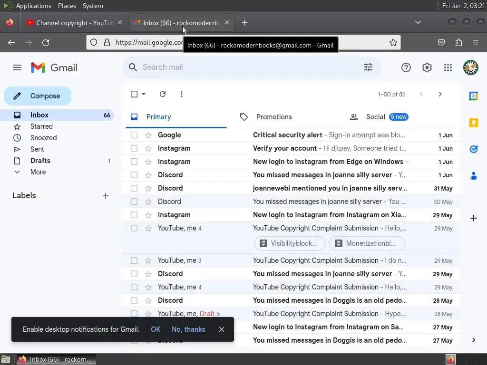Open the select dropdown arrow beside checkbox
The height and width of the screenshot is (365, 487).
(x=144, y=94)
